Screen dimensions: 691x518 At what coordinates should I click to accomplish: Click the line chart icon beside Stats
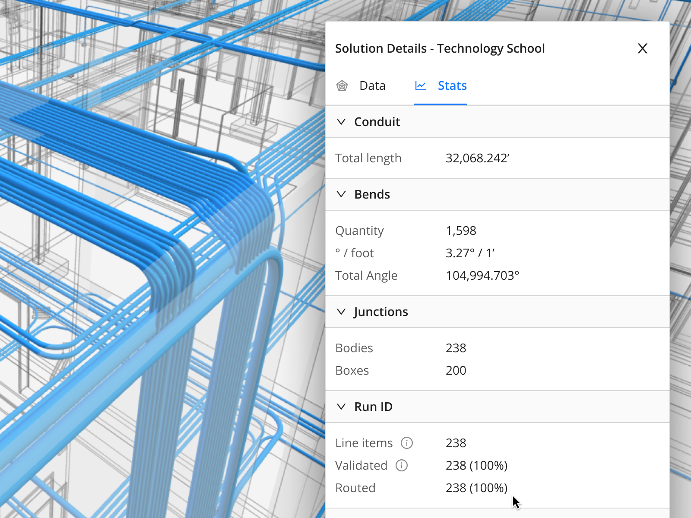click(x=420, y=85)
